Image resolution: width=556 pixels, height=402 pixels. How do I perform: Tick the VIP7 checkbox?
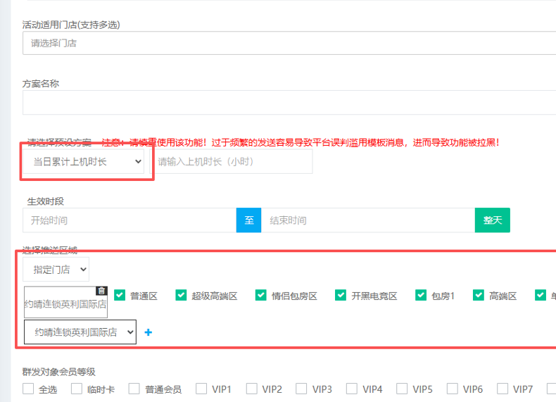(503, 389)
